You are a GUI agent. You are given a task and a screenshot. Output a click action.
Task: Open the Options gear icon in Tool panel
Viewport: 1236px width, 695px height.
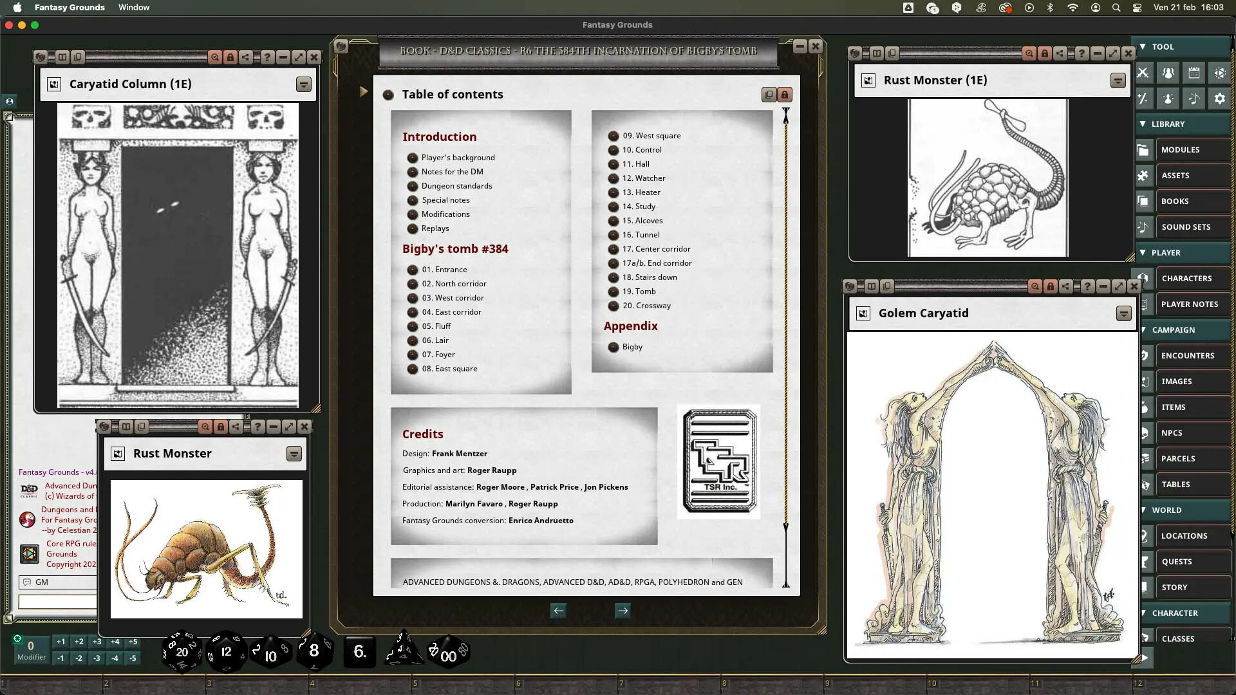(x=1219, y=98)
